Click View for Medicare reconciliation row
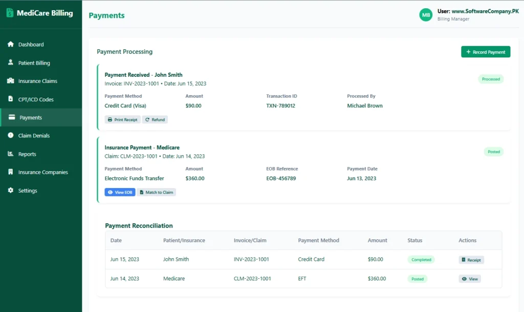 tap(469, 279)
